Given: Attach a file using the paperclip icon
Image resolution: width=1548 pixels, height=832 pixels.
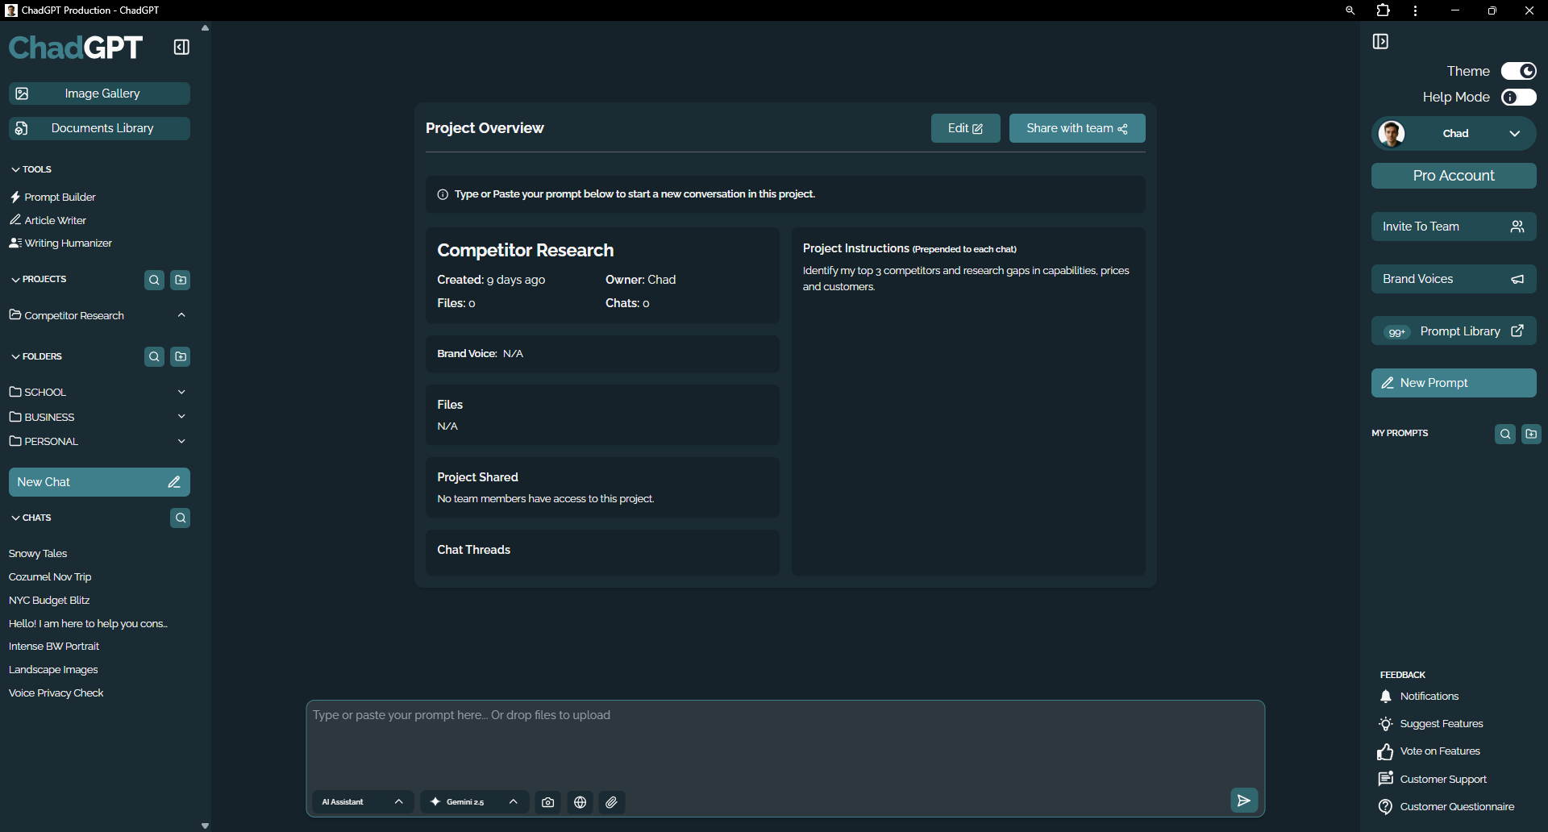Looking at the screenshot, I should click(x=610, y=802).
